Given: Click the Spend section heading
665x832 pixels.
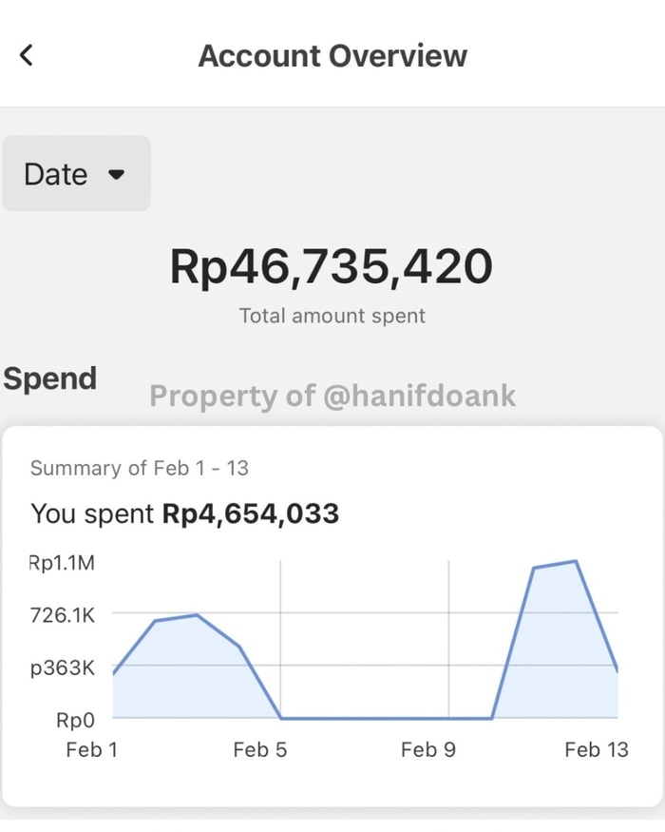Looking at the screenshot, I should coord(49,378).
